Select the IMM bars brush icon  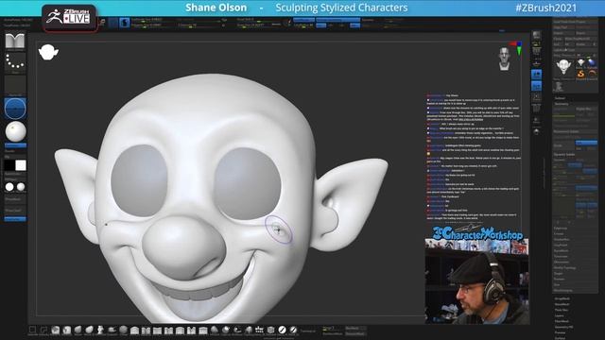tap(259, 330)
